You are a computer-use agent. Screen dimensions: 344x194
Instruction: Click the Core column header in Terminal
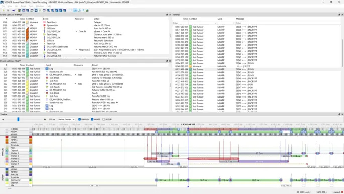click(220, 19)
